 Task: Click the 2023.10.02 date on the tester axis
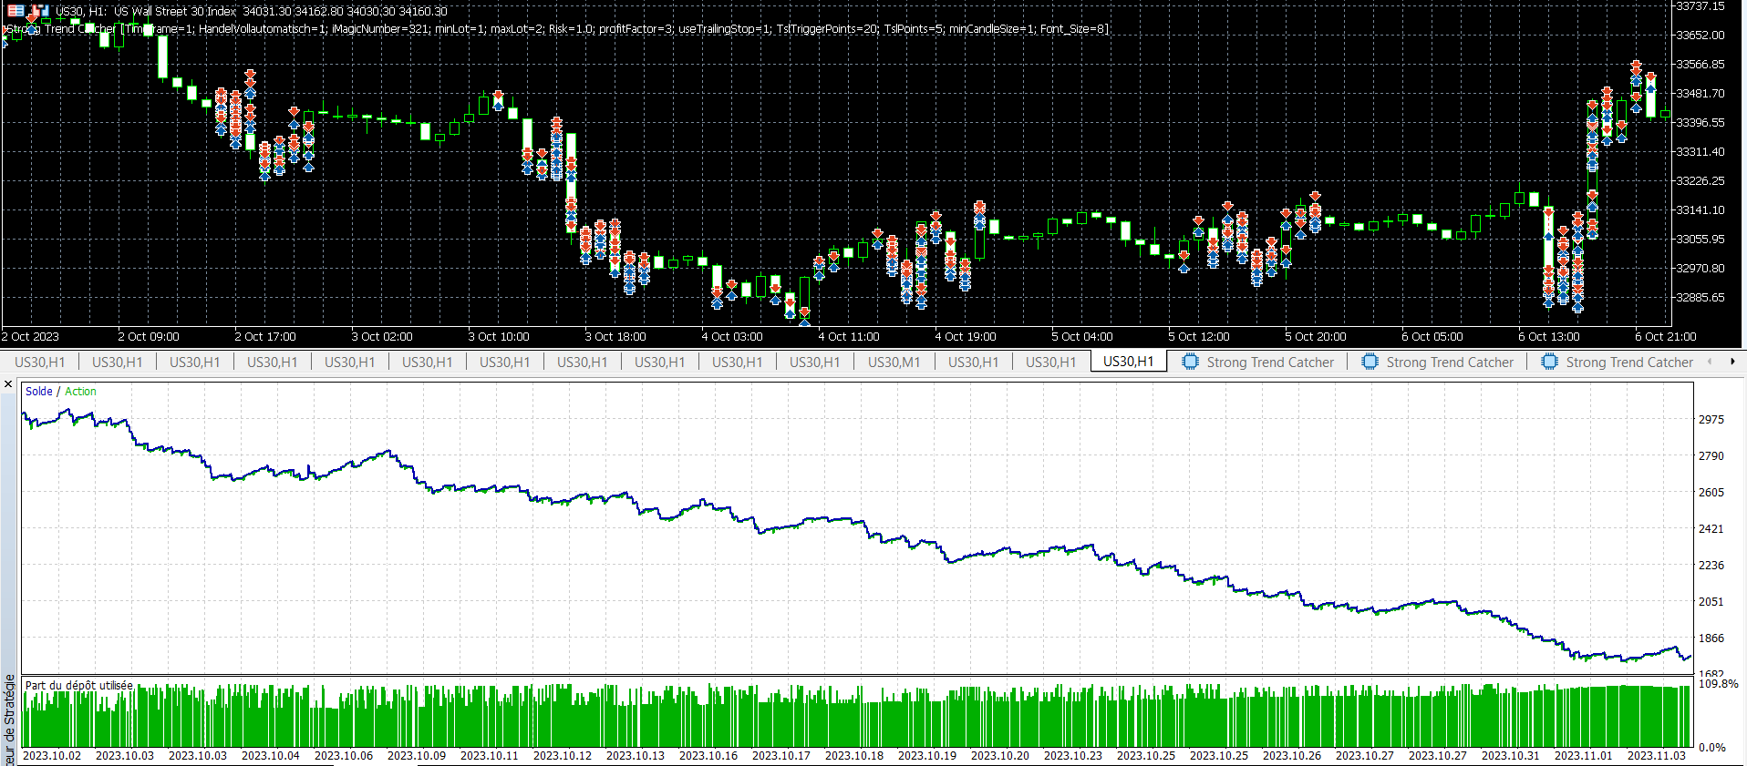coord(52,756)
